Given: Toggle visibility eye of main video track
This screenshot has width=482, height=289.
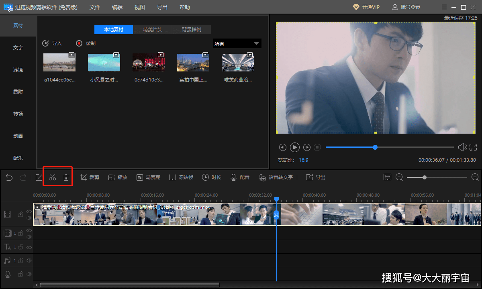Looking at the screenshot, I should point(29,211).
